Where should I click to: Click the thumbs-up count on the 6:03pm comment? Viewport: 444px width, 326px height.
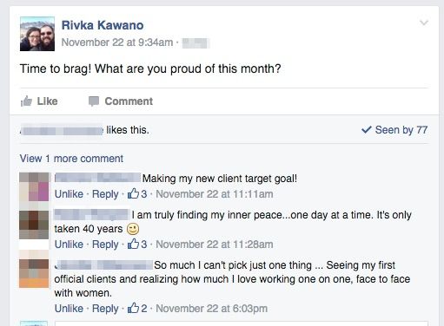[137, 308]
